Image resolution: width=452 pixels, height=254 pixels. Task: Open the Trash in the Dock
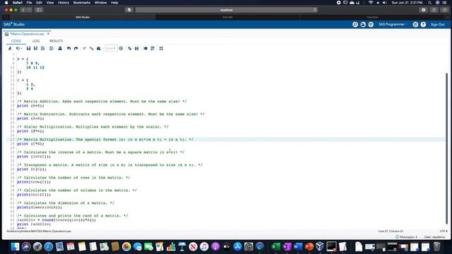click(436, 247)
